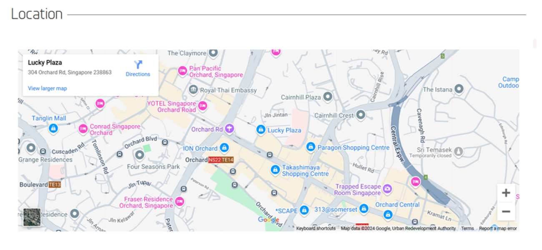Click the Orchard Central shopping pin

388,215
